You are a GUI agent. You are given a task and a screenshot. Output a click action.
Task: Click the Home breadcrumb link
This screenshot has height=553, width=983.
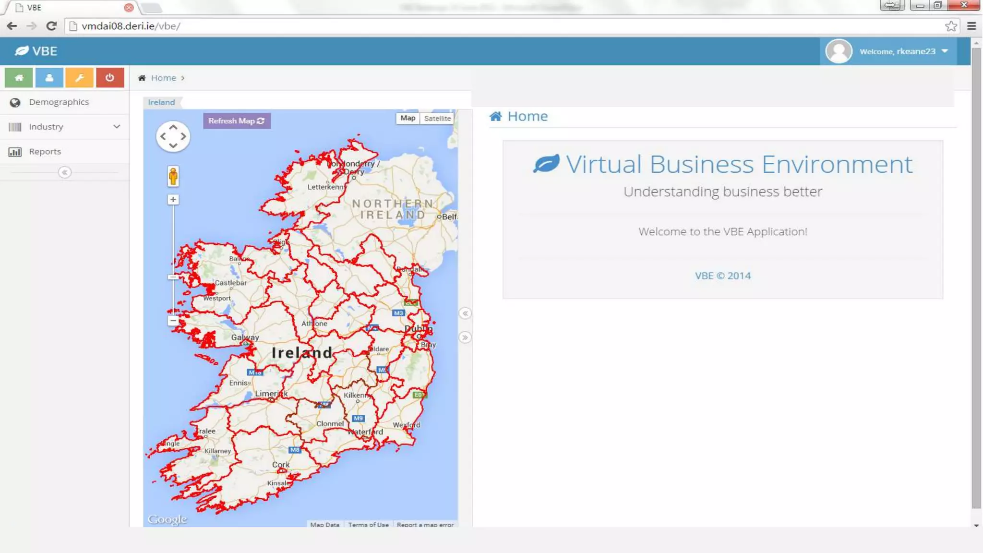[163, 78]
